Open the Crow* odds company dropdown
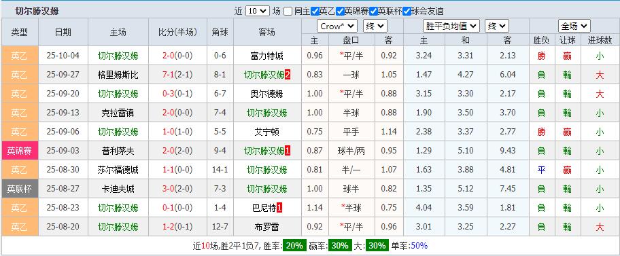 (x=337, y=26)
